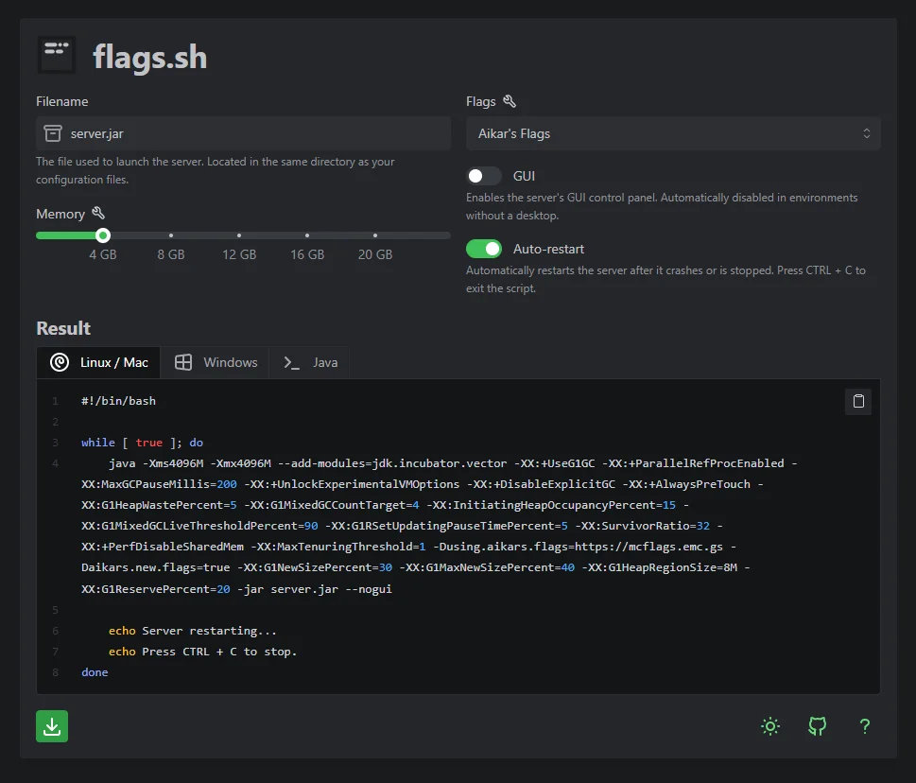916x783 pixels.
Task: Open the GitHub repository icon
Action: click(818, 726)
